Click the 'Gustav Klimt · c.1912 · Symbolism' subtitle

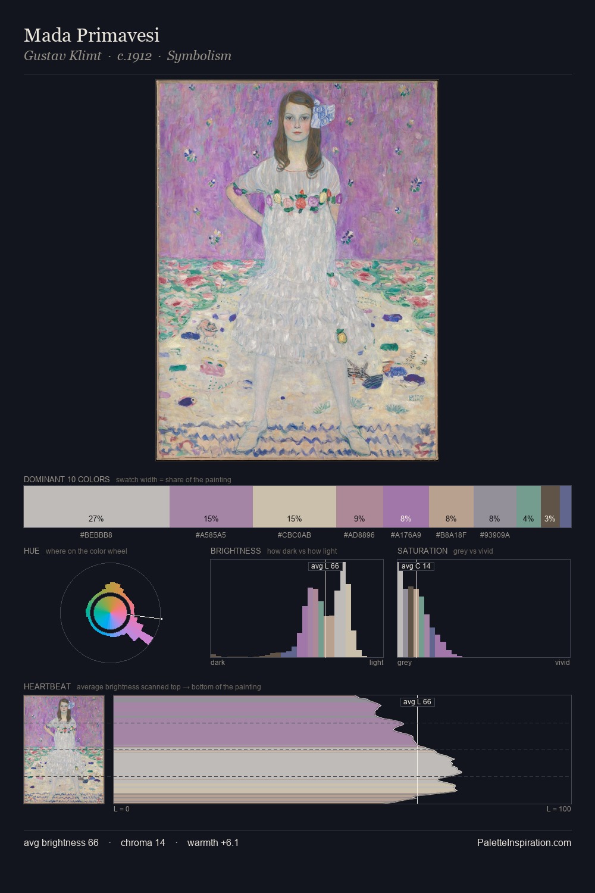click(x=127, y=56)
